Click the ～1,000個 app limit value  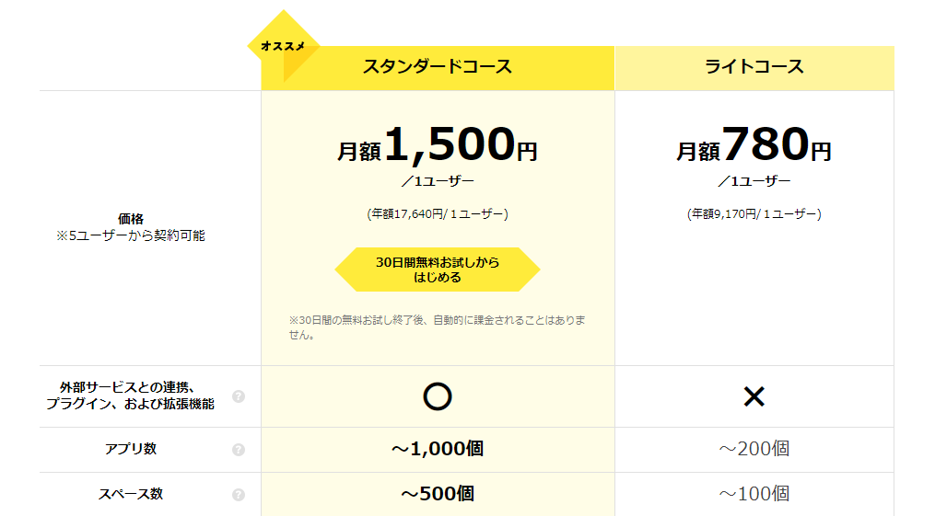pyautogui.click(x=438, y=449)
